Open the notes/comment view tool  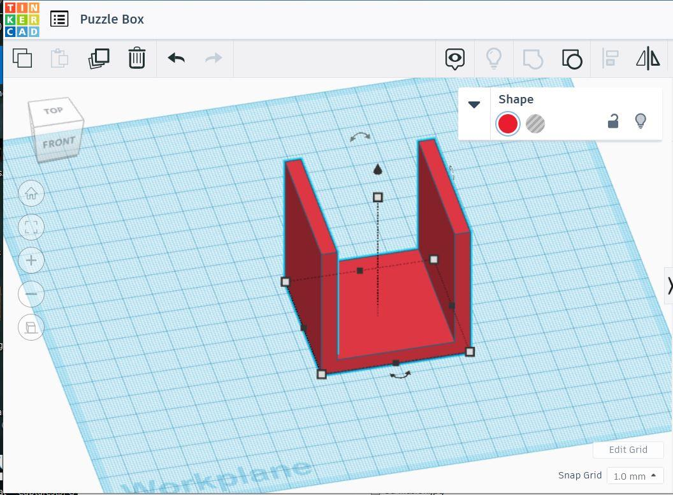tap(455, 59)
